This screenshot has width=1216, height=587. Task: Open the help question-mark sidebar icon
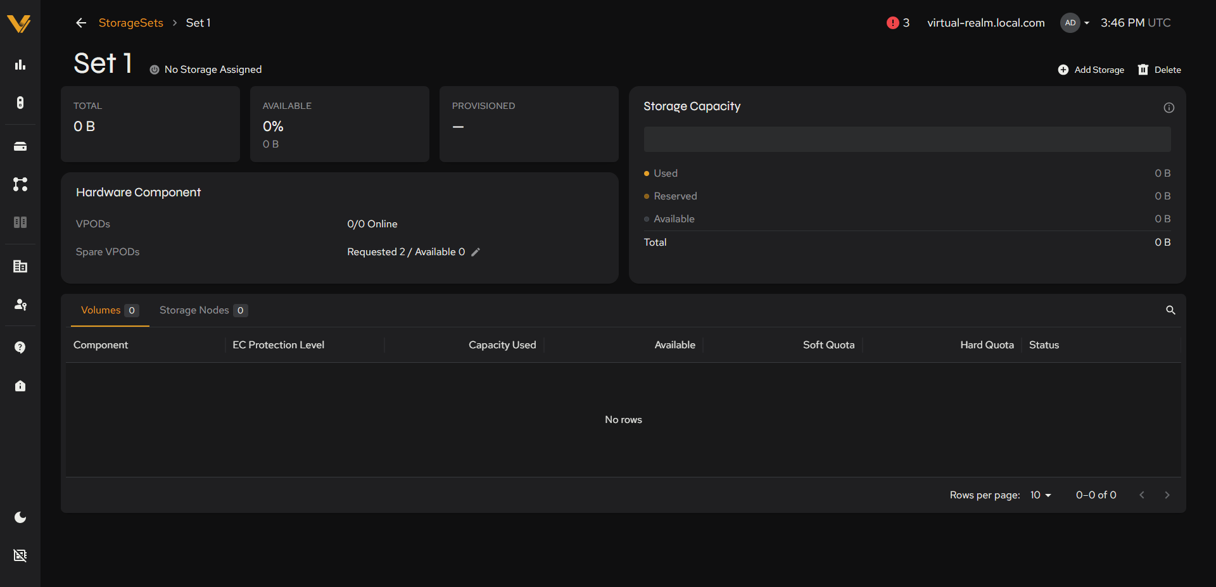pos(20,348)
